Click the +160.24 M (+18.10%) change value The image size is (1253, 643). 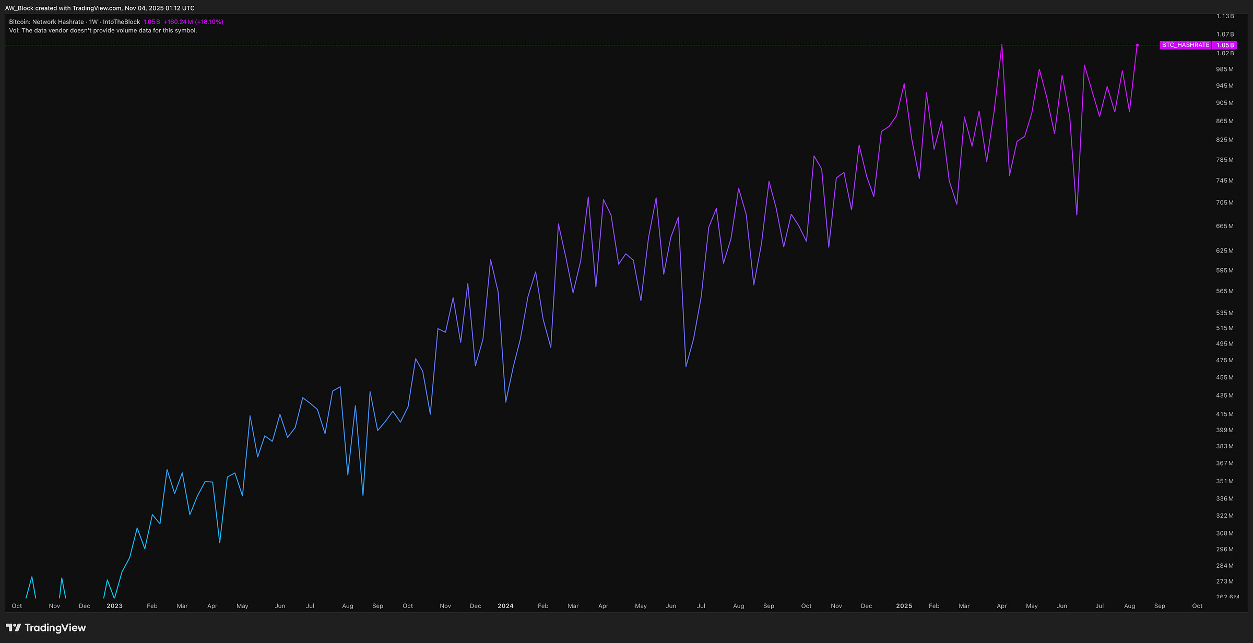[193, 22]
